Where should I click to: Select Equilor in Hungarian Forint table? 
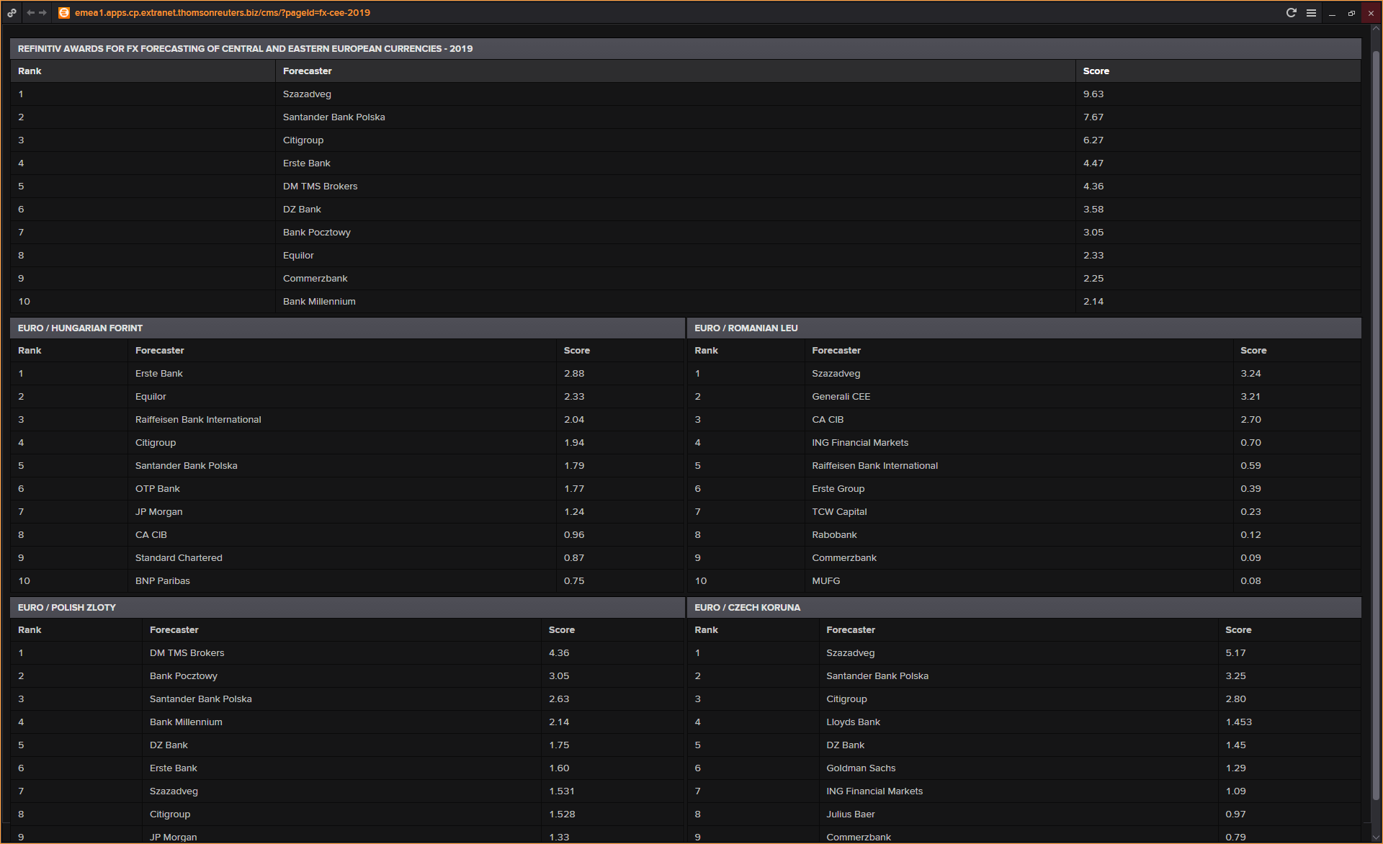click(x=151, y=397)
